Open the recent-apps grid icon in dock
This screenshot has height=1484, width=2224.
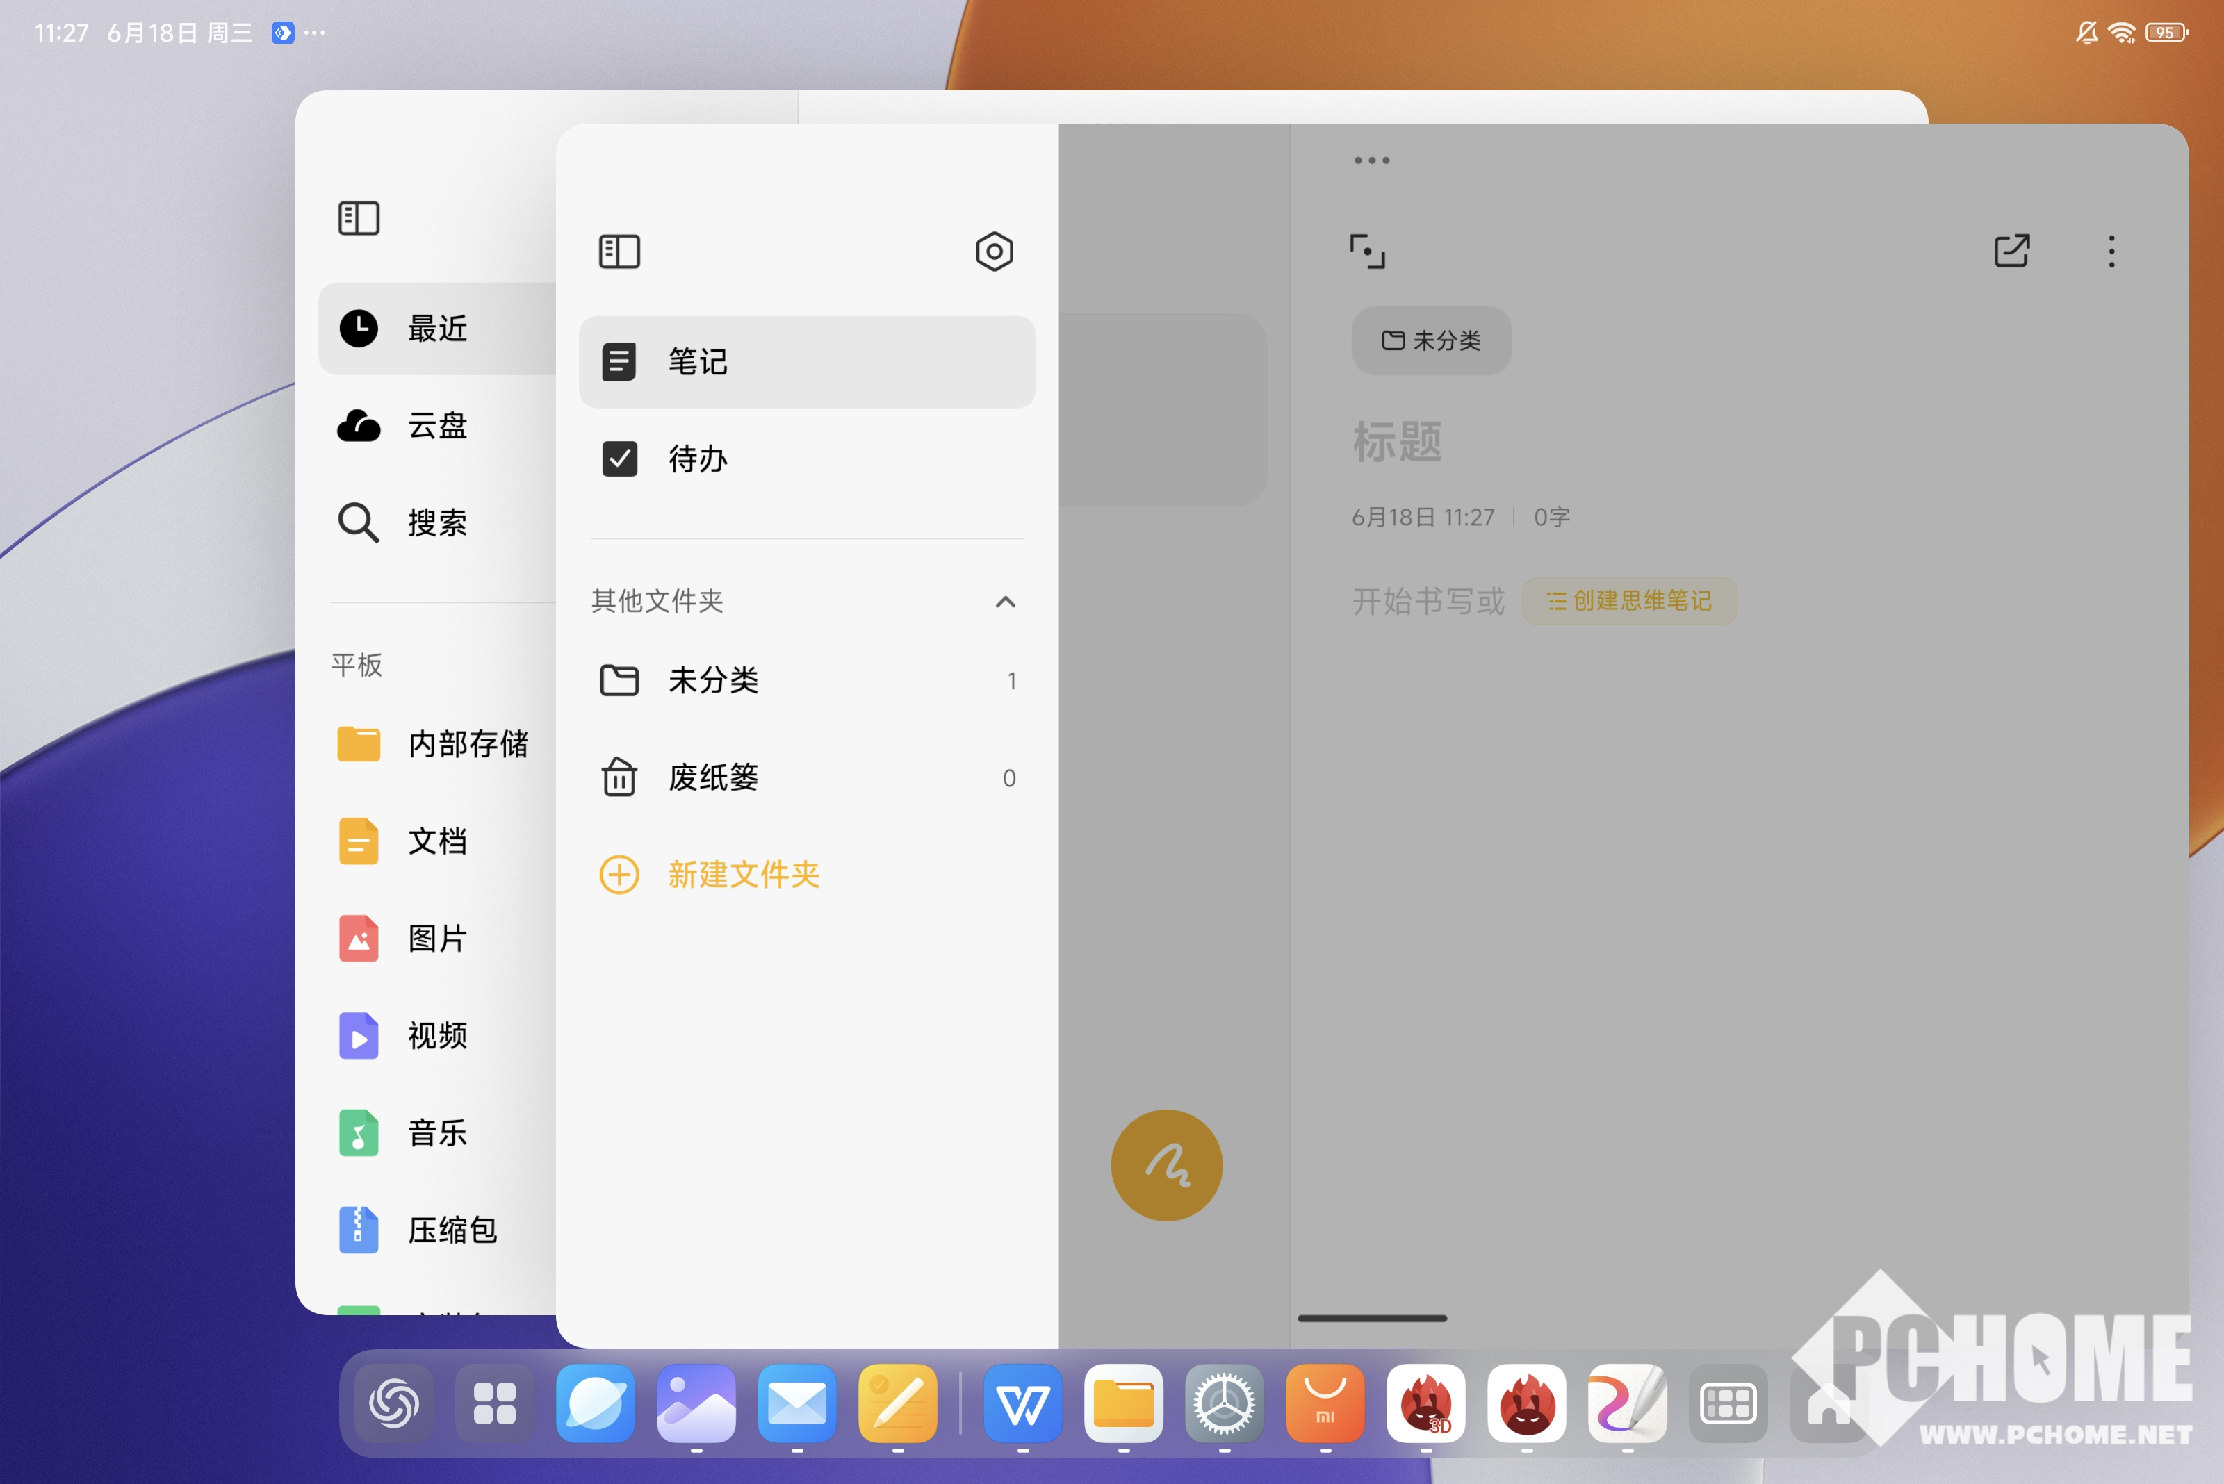click(1729, 1403)
